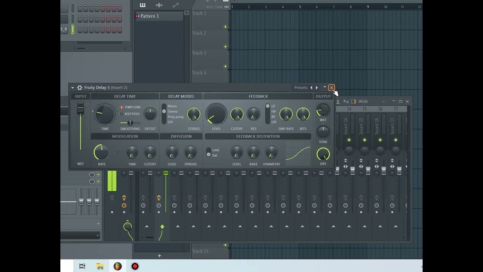Go to the previous preset arrow
The height and width of the screenshot is (272, 483).
coord(311,88)
